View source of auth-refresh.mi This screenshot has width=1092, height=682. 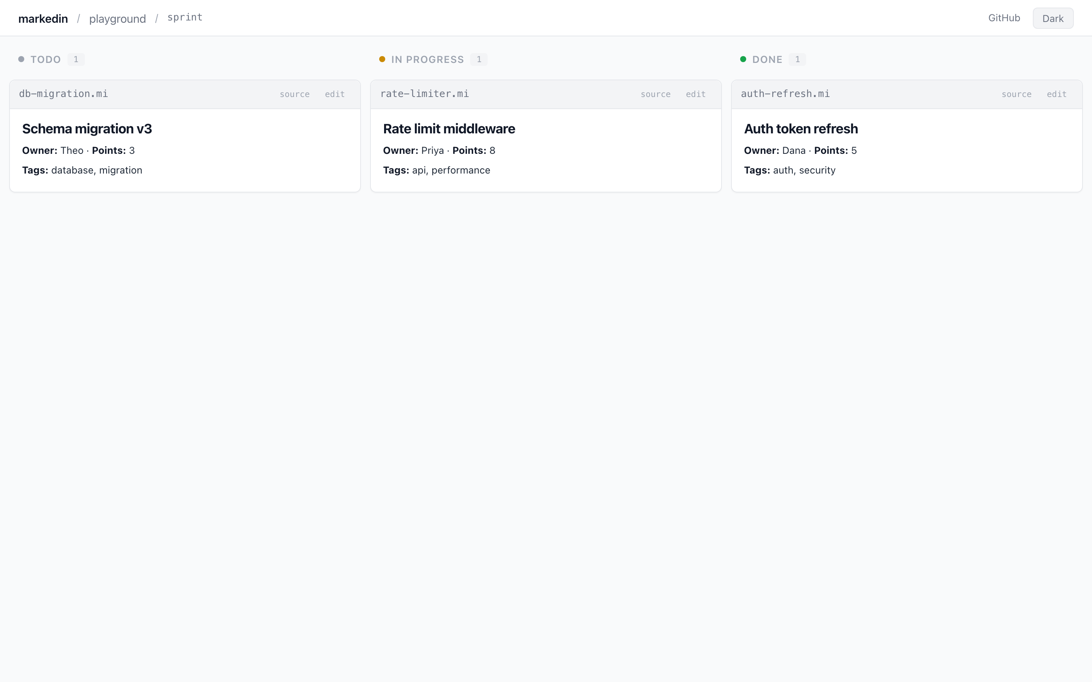pyautogui.click(x=1017, y=94)
